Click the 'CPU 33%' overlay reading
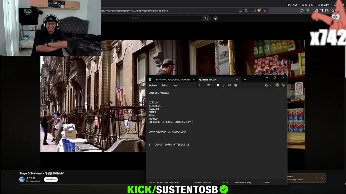 [x=324, y=5]
